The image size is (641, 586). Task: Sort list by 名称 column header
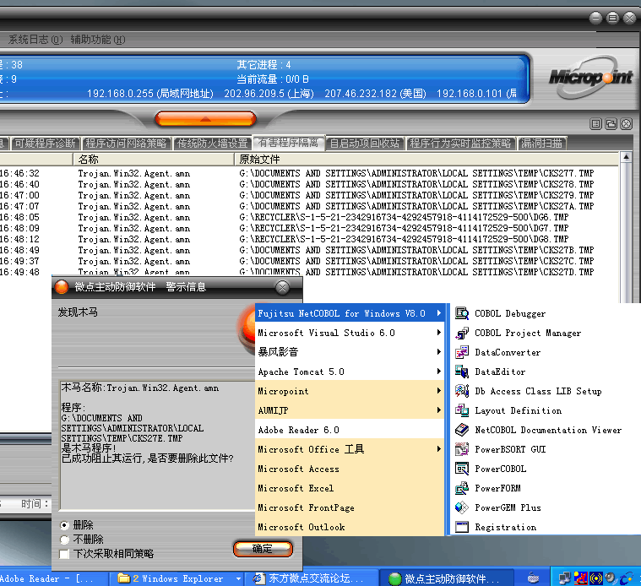tap(154, 159)
